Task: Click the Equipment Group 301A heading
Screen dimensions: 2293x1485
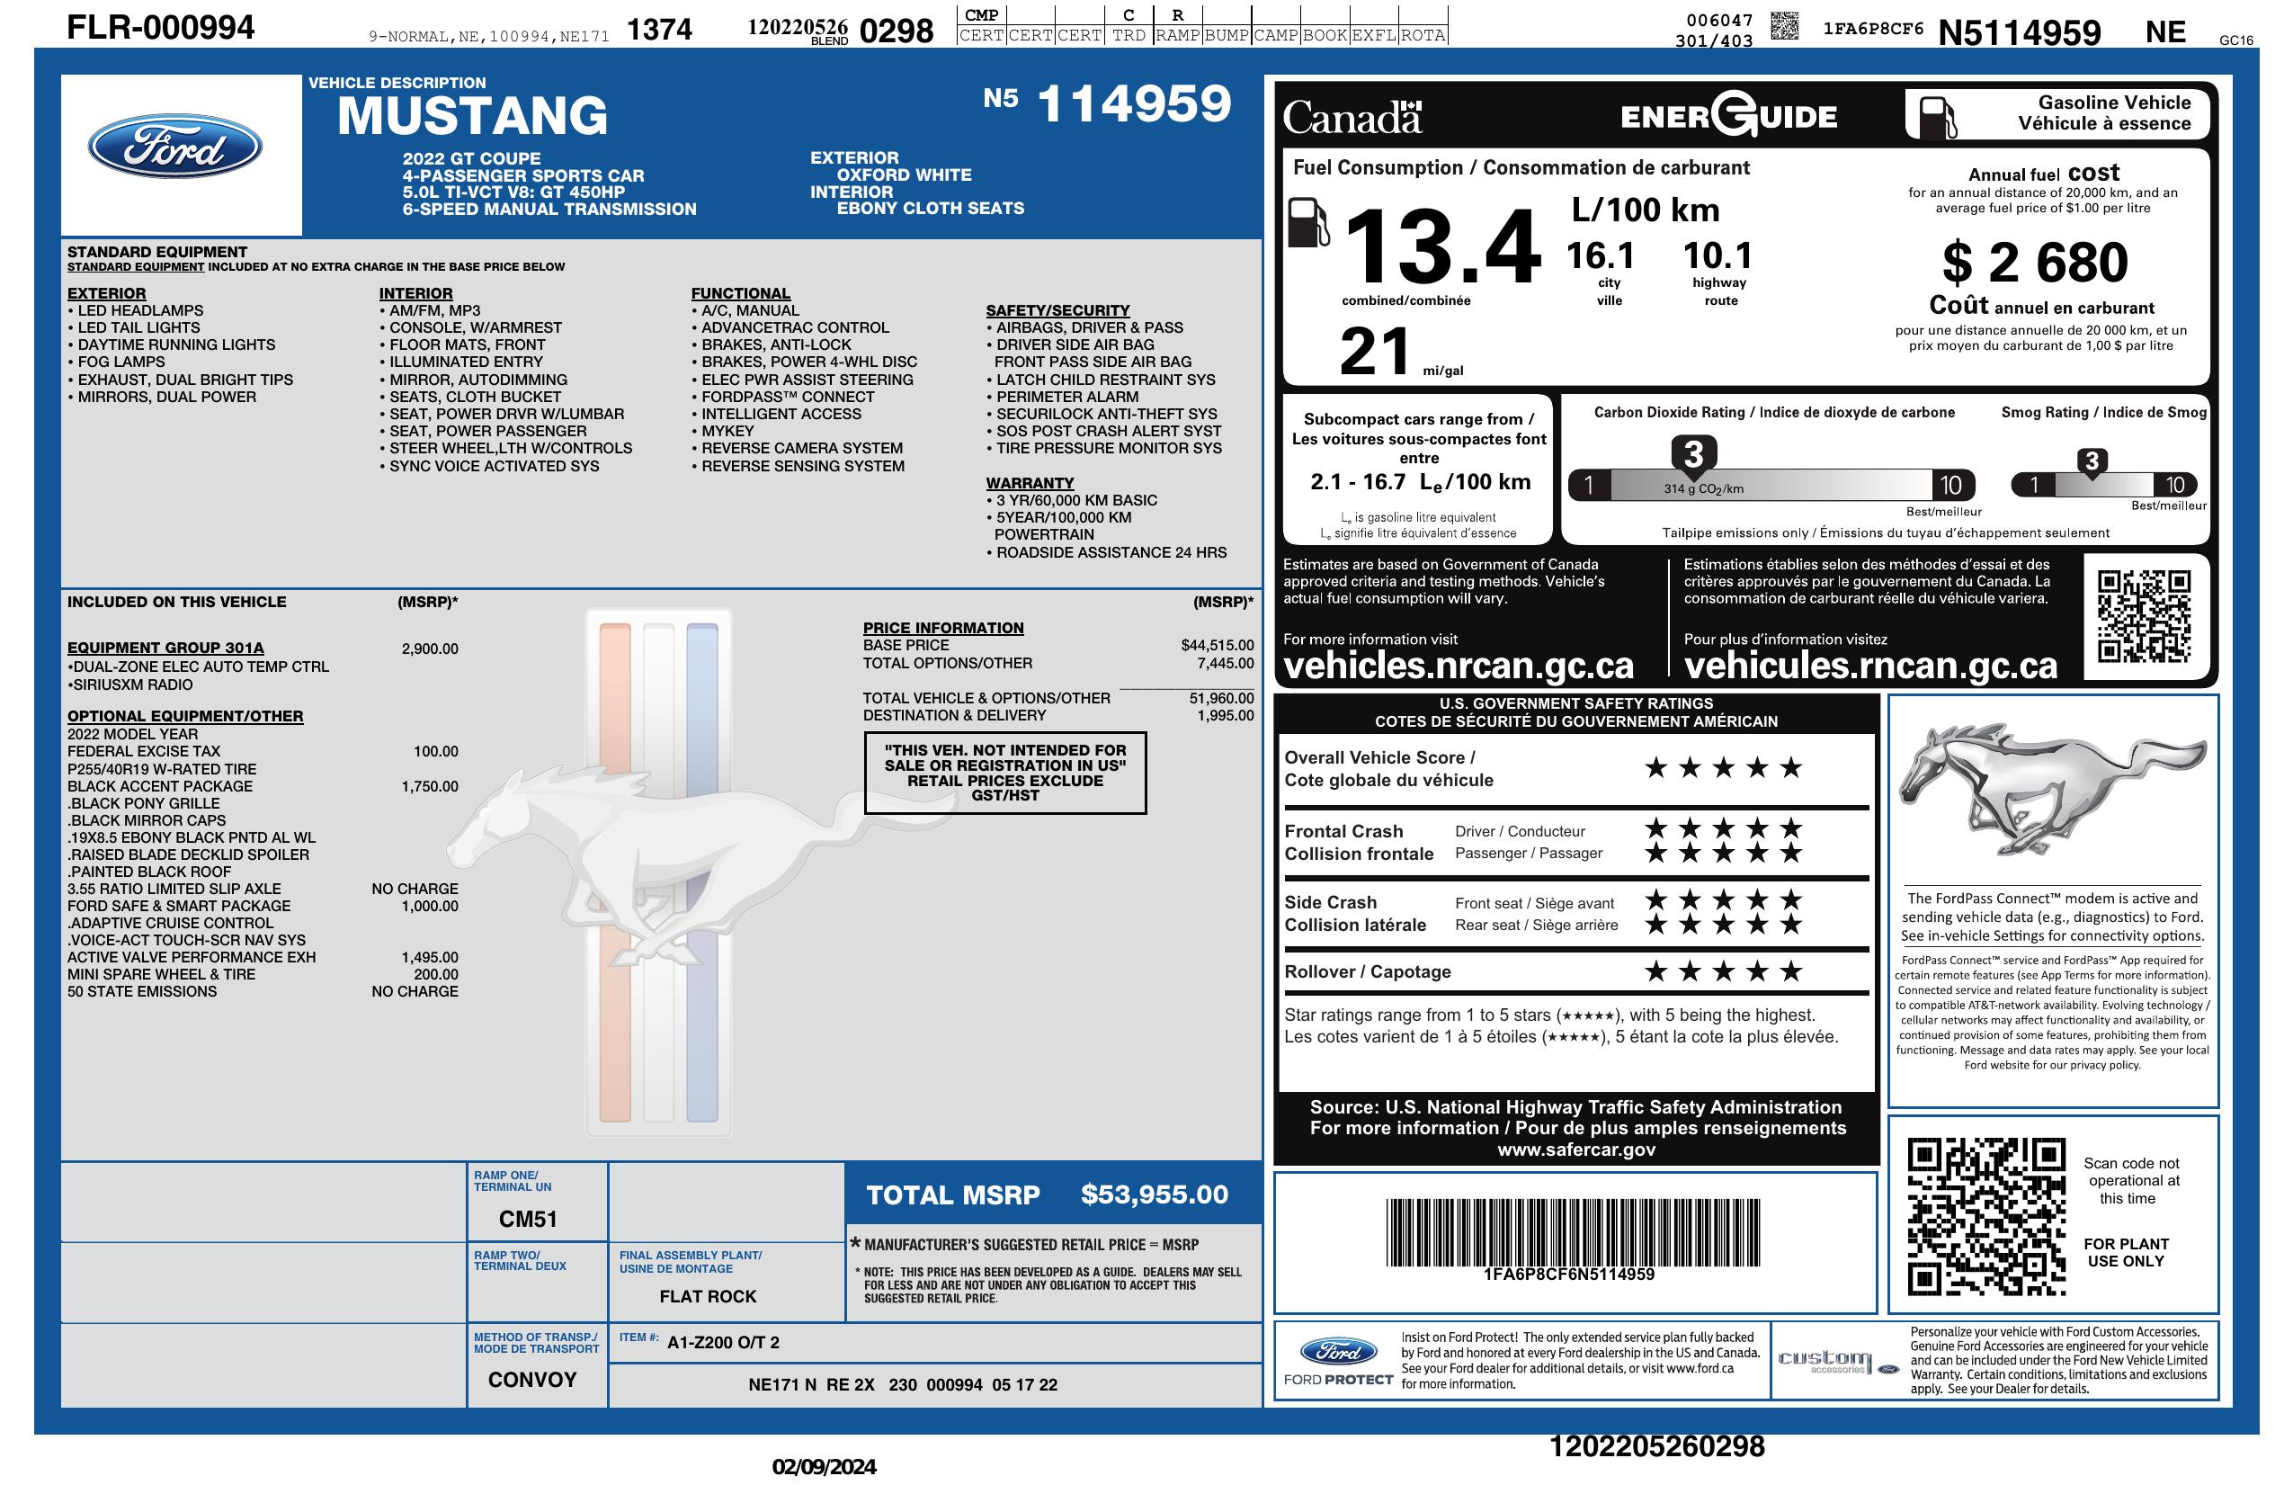Action: tap(165, 649)
